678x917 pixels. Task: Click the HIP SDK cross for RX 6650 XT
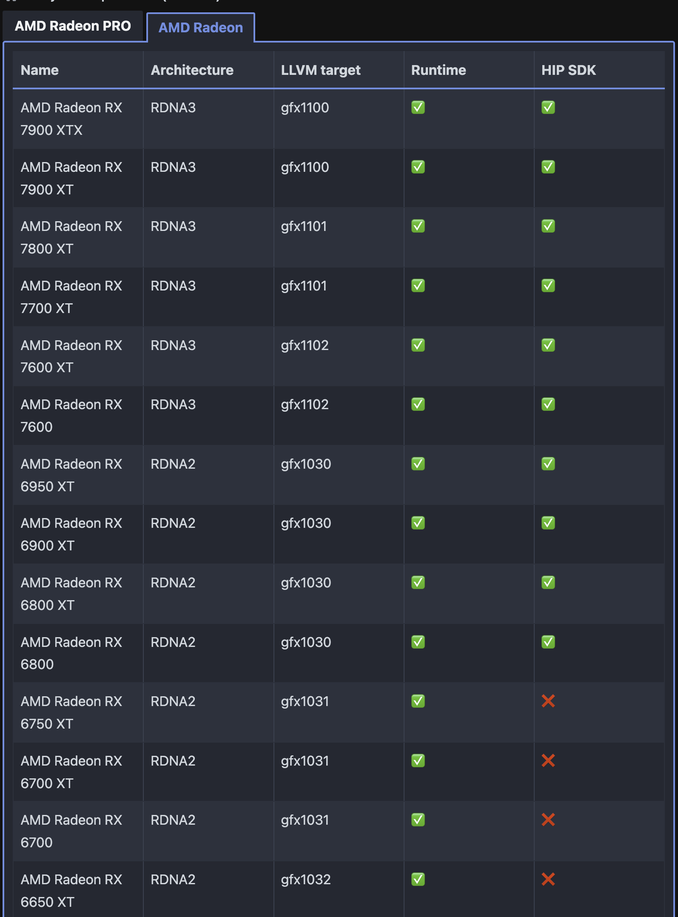[x=548, y=879]
